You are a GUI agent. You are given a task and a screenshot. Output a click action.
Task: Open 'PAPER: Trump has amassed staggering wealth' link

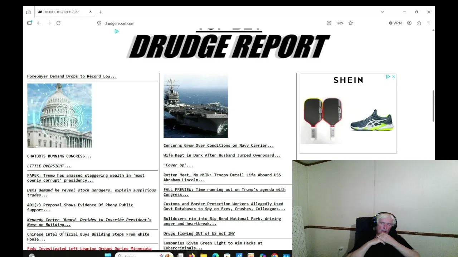tap(86, 178)
